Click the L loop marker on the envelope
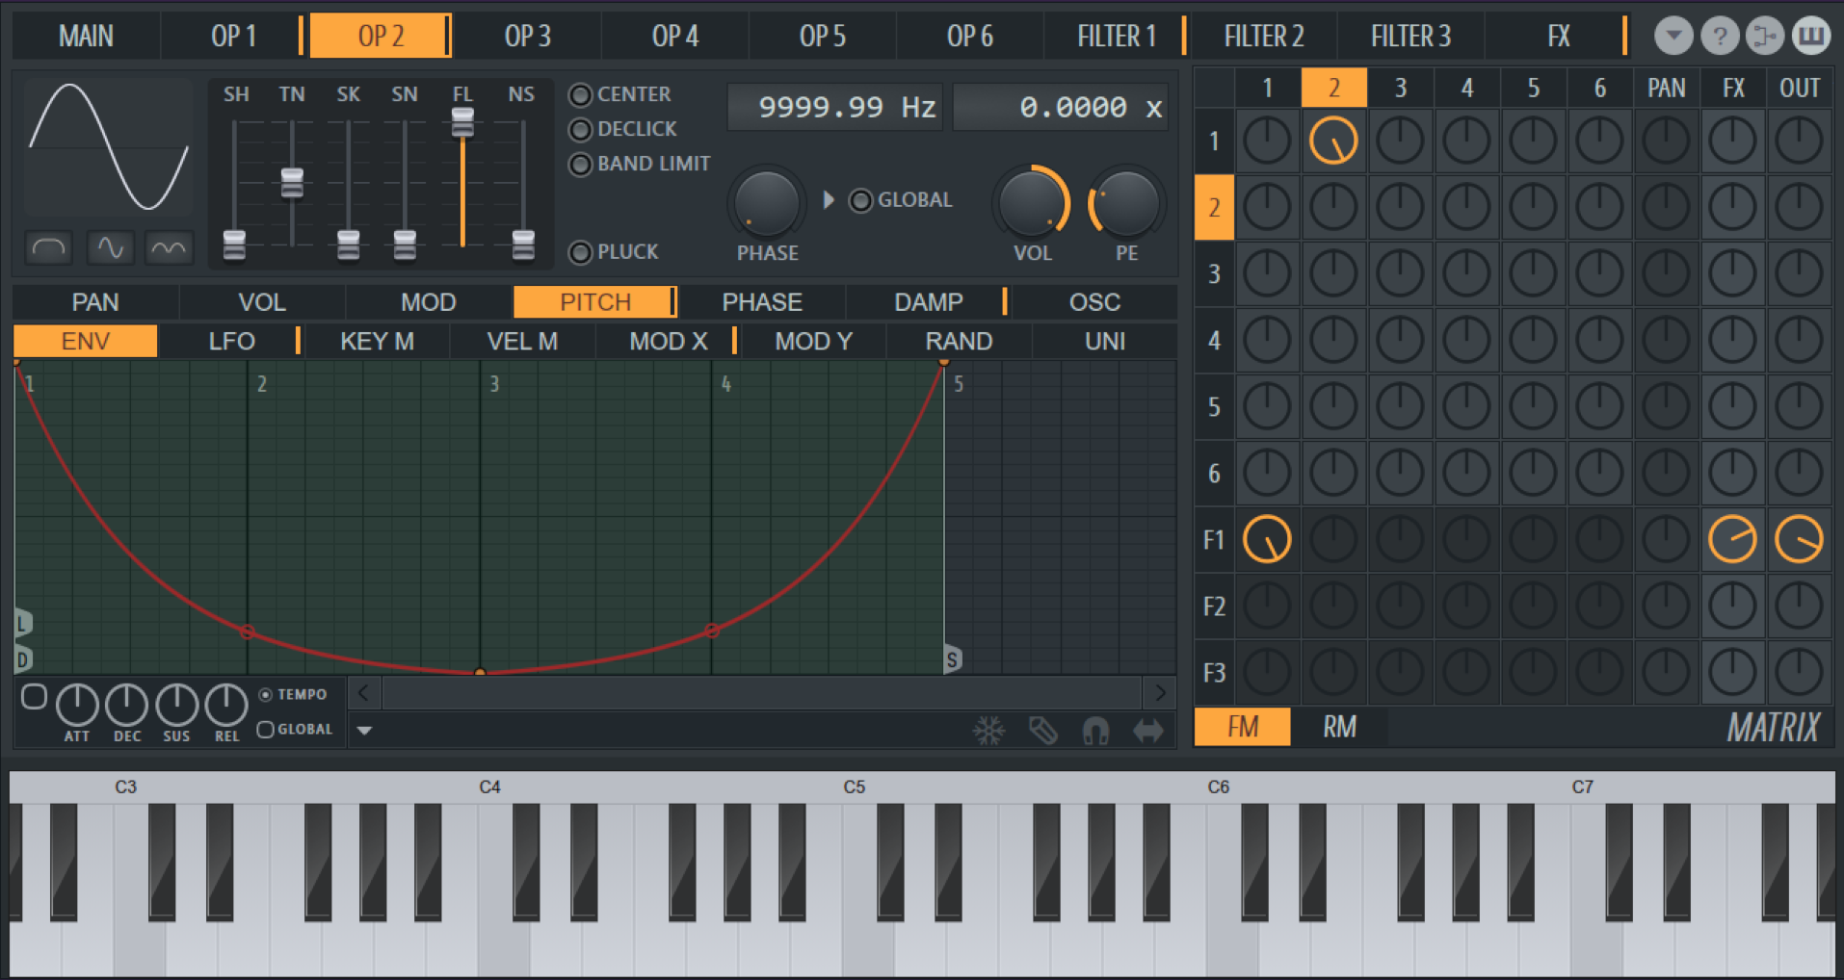This screenshot has width=1844, height=980. [24, 623]
